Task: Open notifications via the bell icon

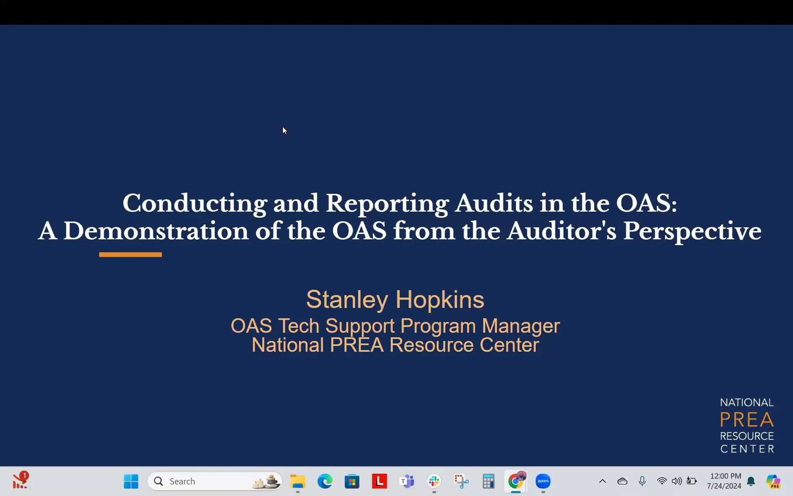Action: (x=751, y=481)
